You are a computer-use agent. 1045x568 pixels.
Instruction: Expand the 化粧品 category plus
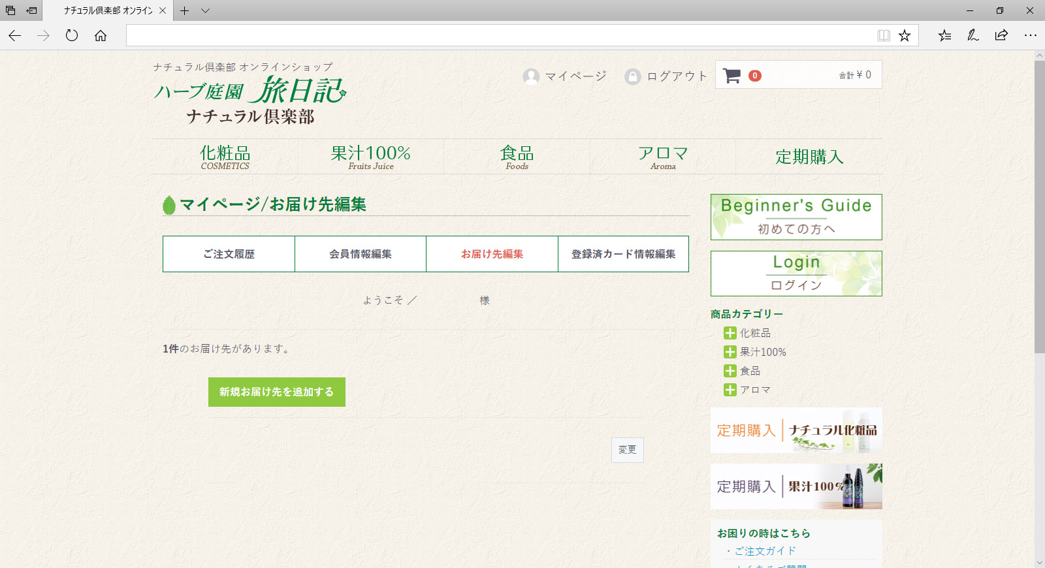tap(730, 333)
